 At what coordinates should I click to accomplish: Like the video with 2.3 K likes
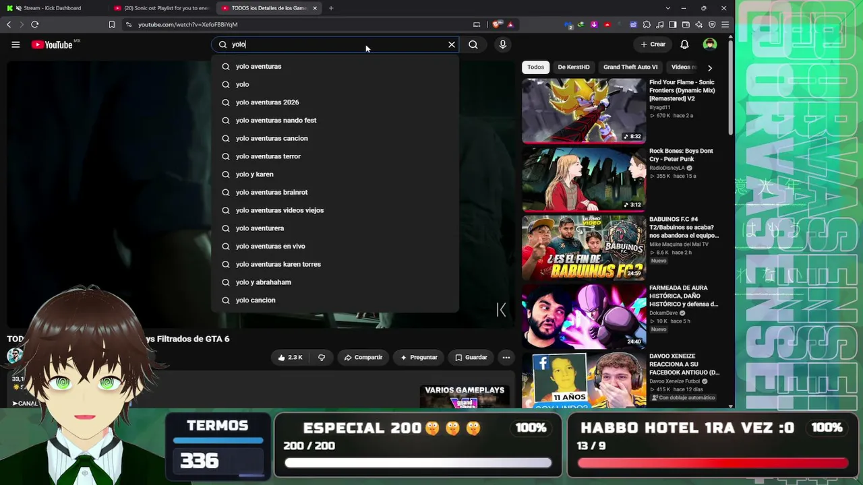point(290,357)
